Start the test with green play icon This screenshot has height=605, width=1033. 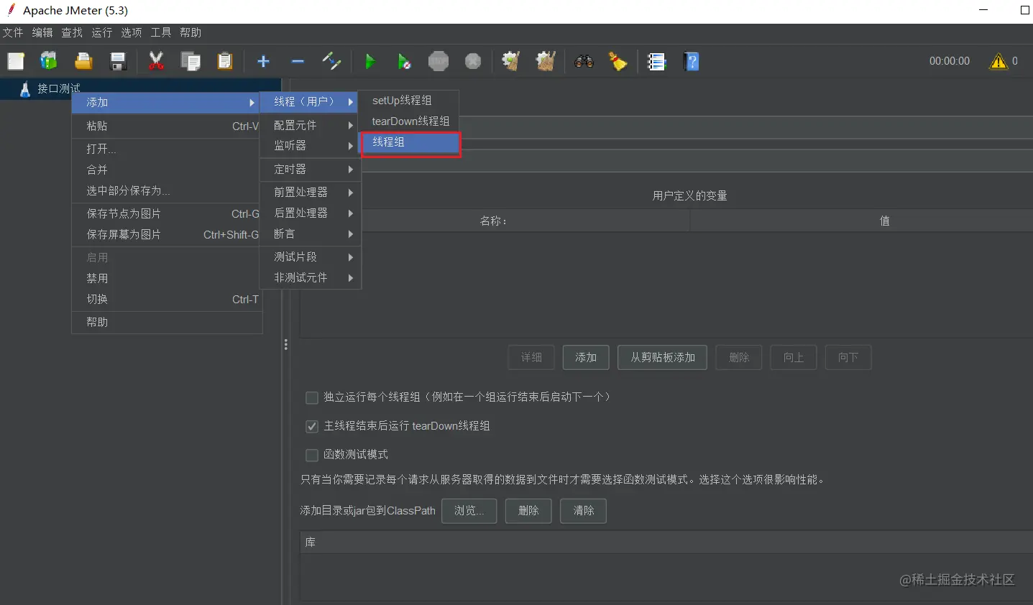[369, 62]
